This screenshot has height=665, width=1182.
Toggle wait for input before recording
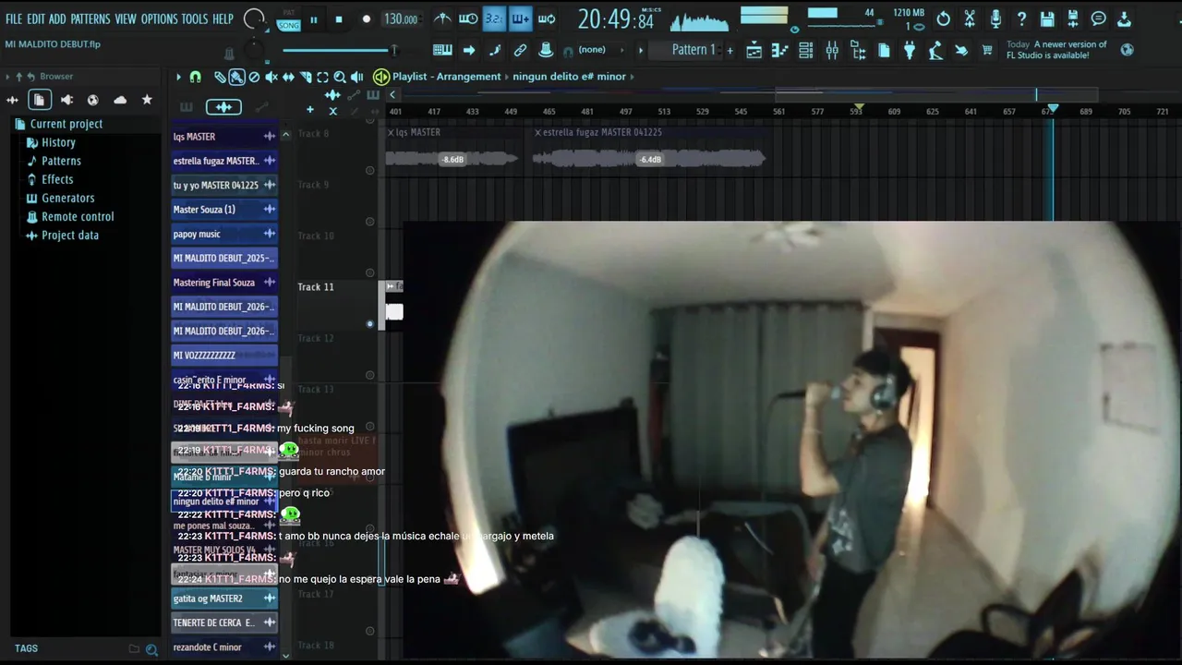click(468, 18)
